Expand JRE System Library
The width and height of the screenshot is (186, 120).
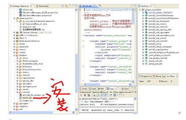coord(14,32)
